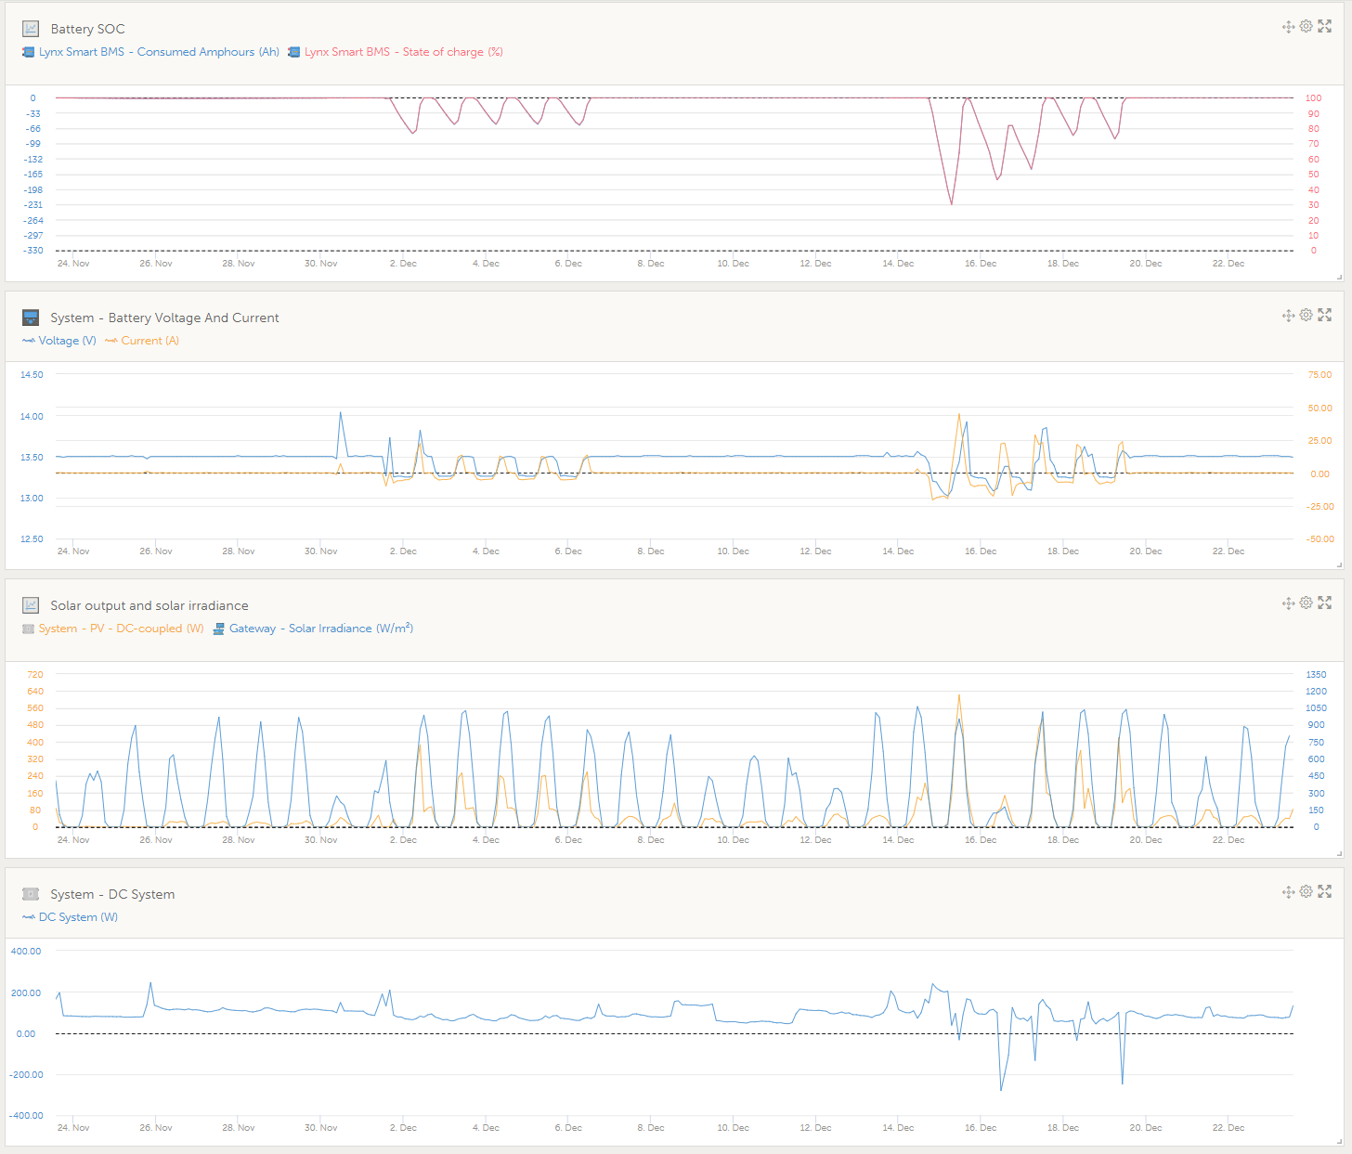The image size is (1352, 1154).
Task: Open settings gear for DC System widget
Action: click(x=1306, y=891)
